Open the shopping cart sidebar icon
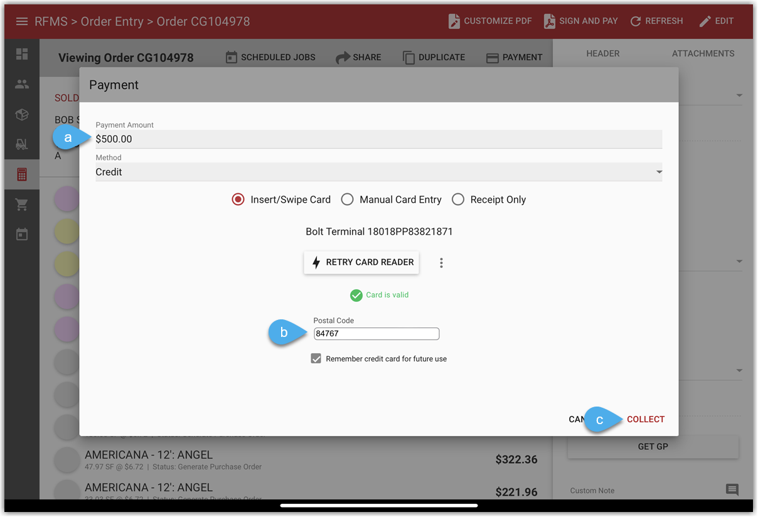This screenshot has width=758, height=517. point(22,205)
